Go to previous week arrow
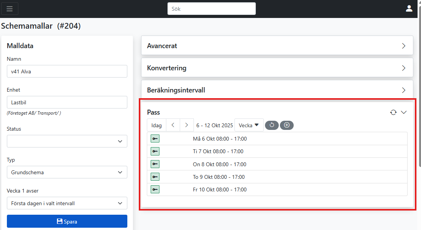This screenshot has height=230, width=421. [x=173, y=125]
